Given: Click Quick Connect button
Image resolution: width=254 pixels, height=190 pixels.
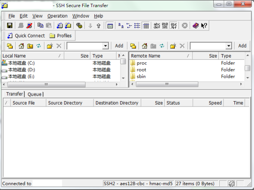Looking at the screenshot, I should [x=26, y=36].
